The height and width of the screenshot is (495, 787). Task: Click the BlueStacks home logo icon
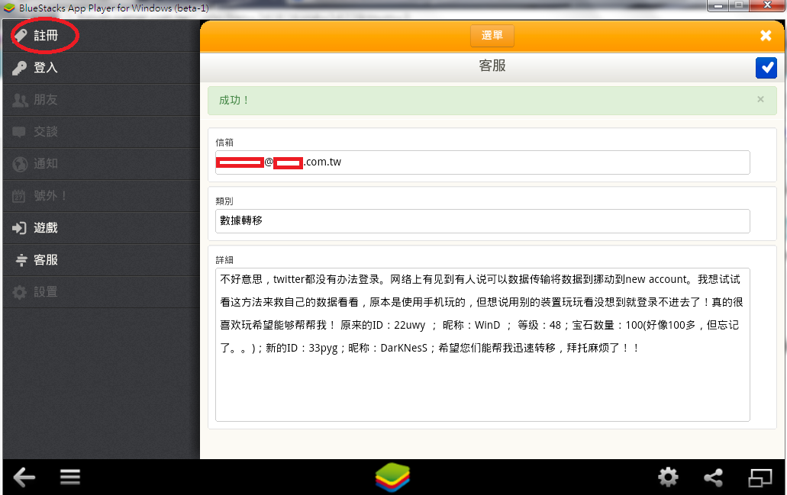(392, 477)
